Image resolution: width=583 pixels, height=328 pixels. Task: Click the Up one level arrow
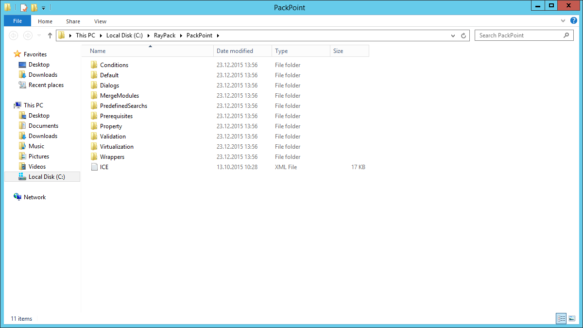50,35
